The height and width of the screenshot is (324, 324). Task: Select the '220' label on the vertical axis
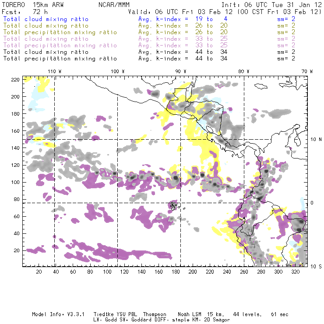pyautogui.click(x=15, y=80)
